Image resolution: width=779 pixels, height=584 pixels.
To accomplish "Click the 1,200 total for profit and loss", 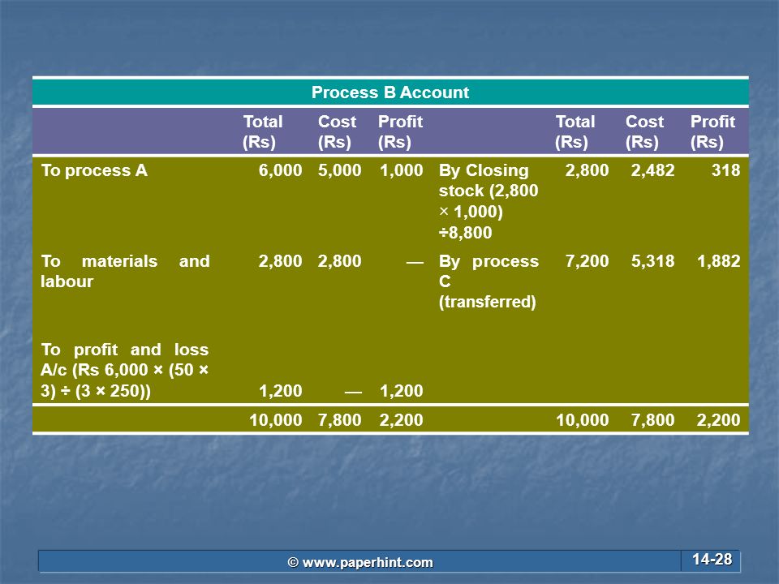I will pyautogui.click(x=280, y=391).
